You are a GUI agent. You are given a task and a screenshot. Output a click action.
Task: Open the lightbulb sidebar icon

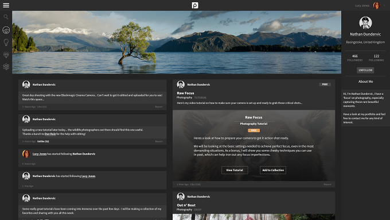tap(6, 43)
